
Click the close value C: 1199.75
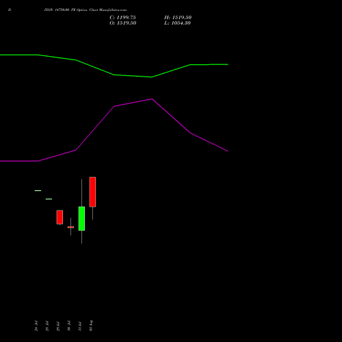(122, 18)
